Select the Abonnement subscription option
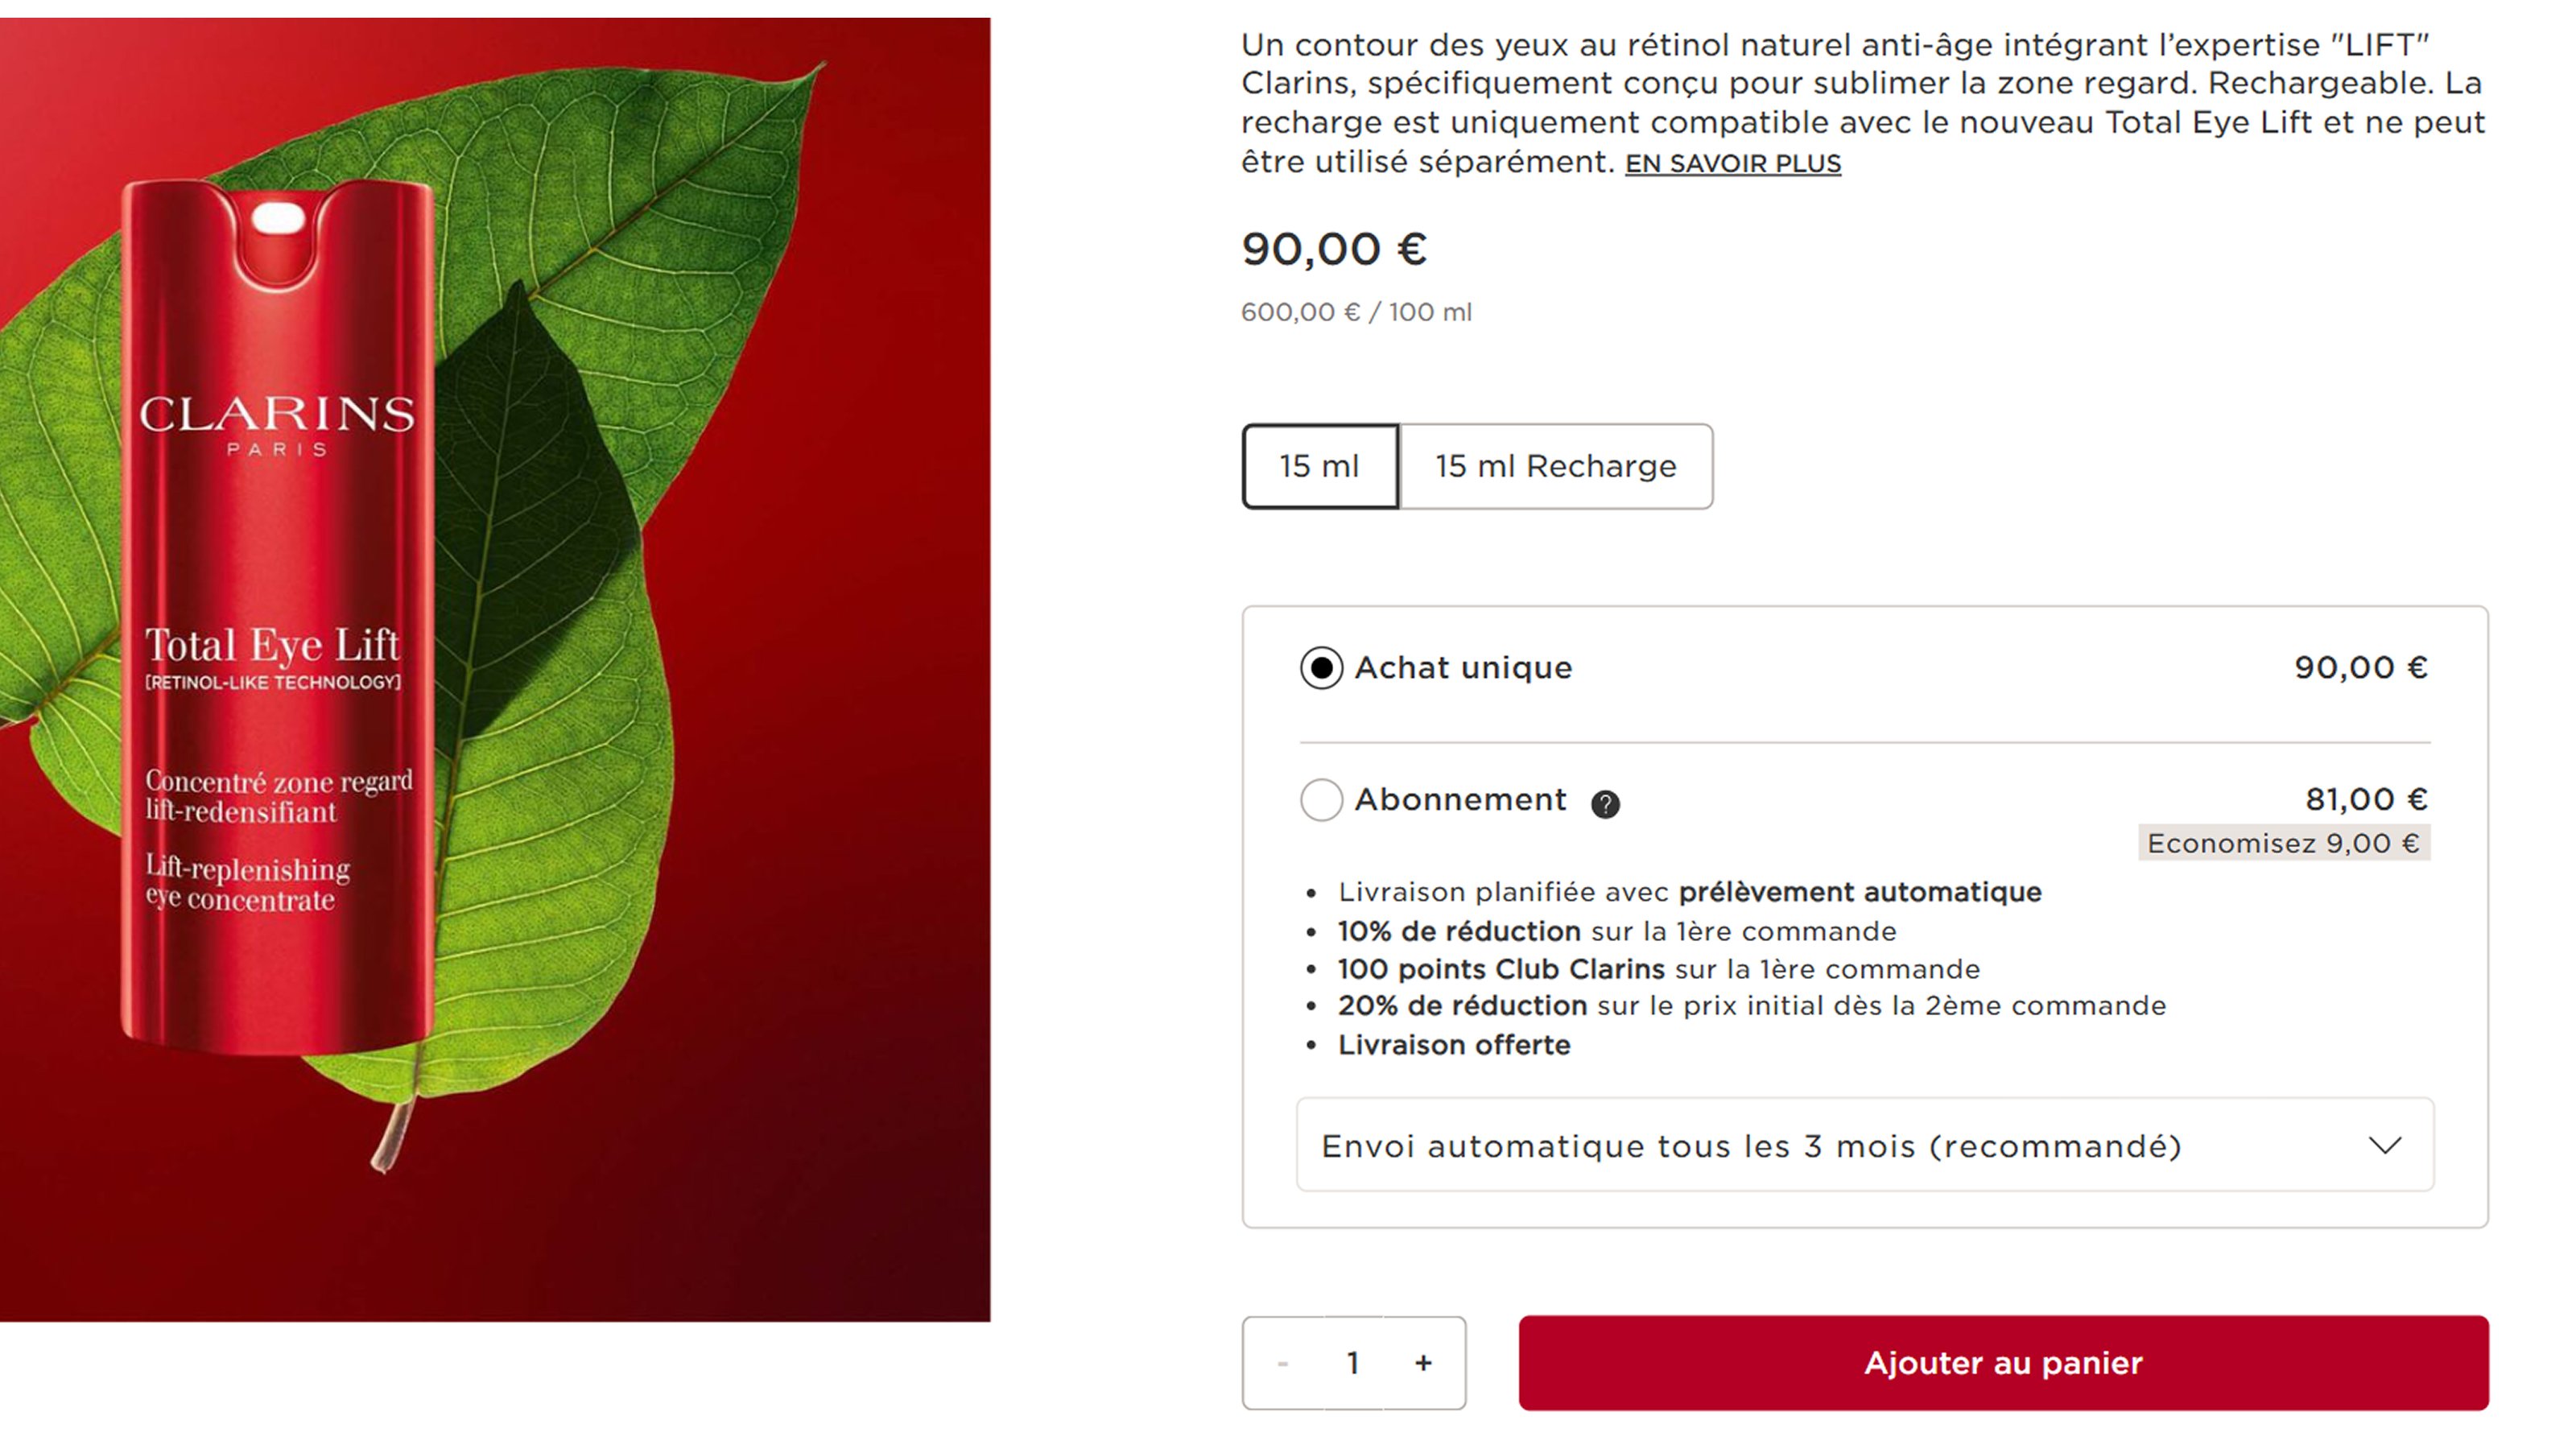This screenshot has width=2576, height=1449. (x=1320, y=800)
